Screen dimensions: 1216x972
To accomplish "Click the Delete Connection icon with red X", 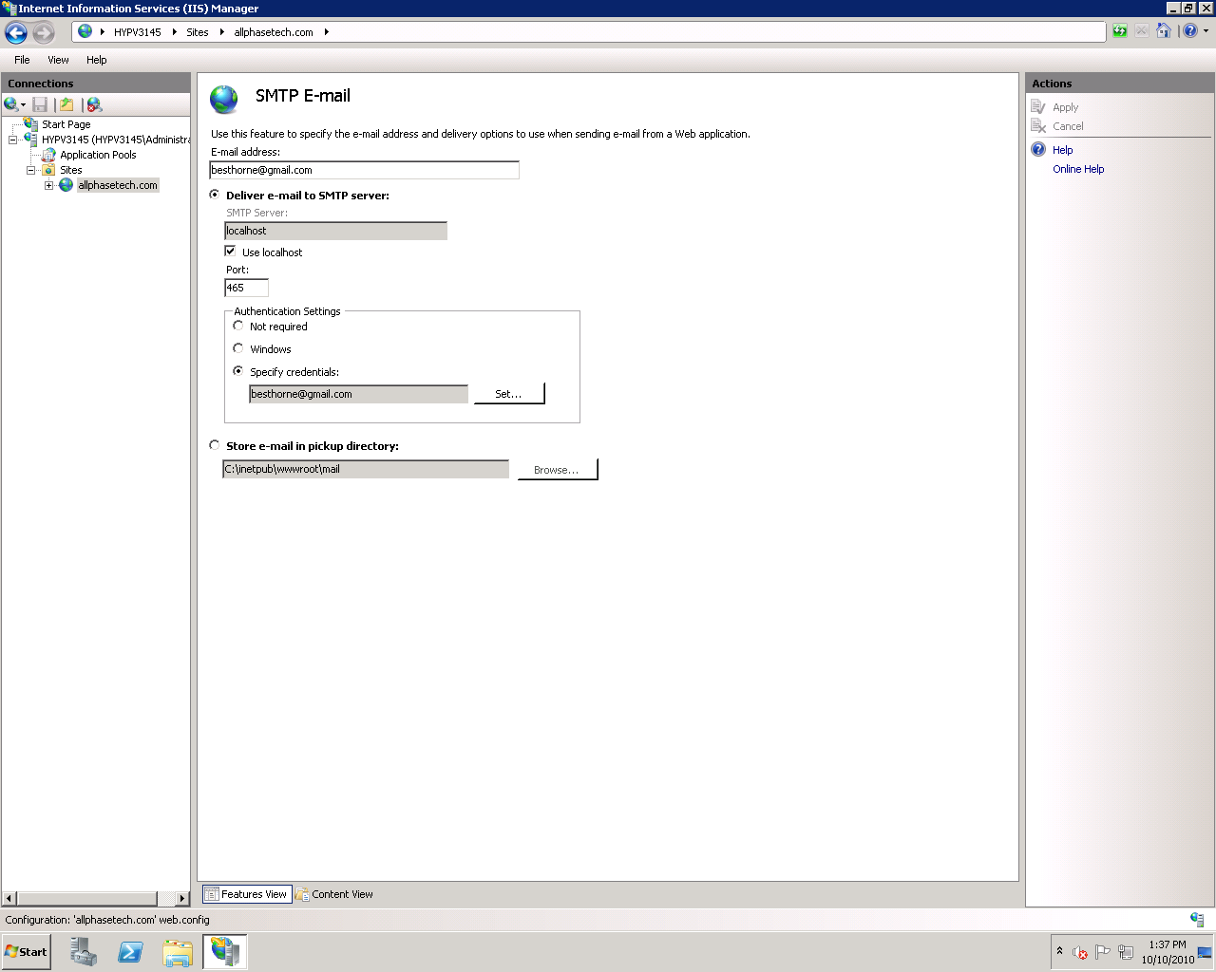I will coord(94,104).
